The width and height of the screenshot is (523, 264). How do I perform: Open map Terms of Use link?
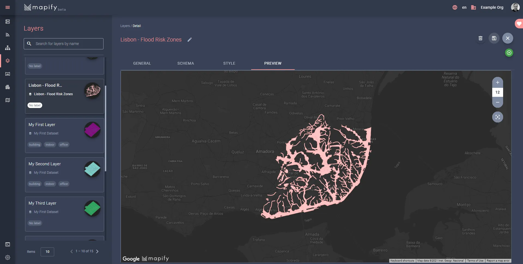click(x=475, y=261)
